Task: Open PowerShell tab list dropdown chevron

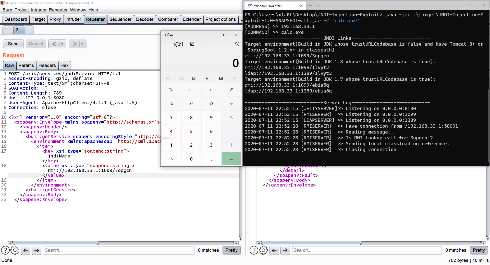Action: point(318,6)
